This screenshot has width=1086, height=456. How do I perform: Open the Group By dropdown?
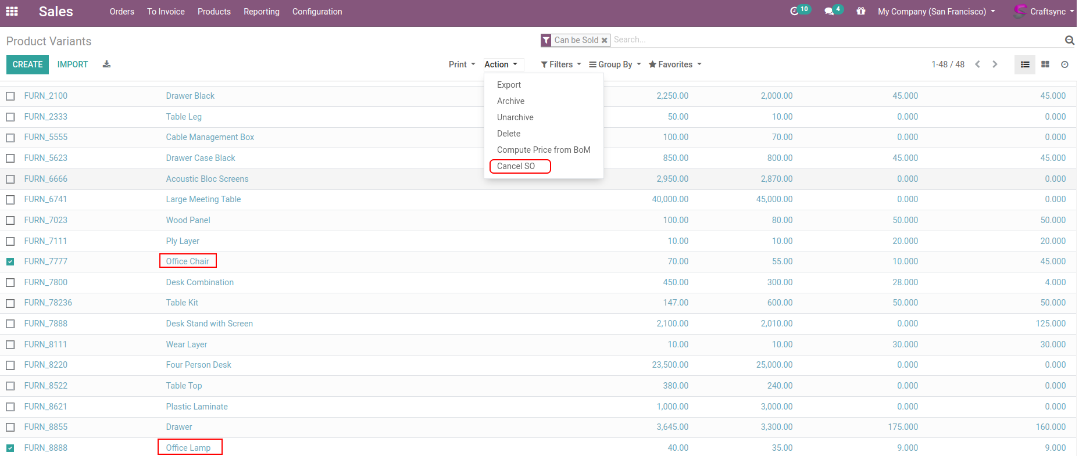(615, 64)
